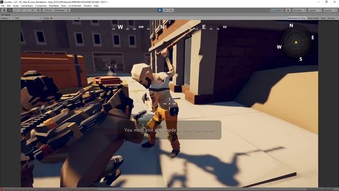
Task: Click the red error icon in status bar
Action: pos(2,189)
